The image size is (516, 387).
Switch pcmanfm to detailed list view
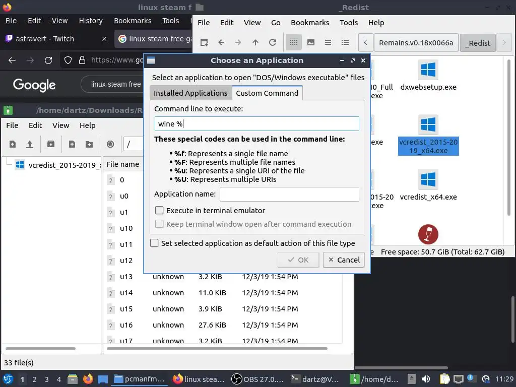[345, 42]
